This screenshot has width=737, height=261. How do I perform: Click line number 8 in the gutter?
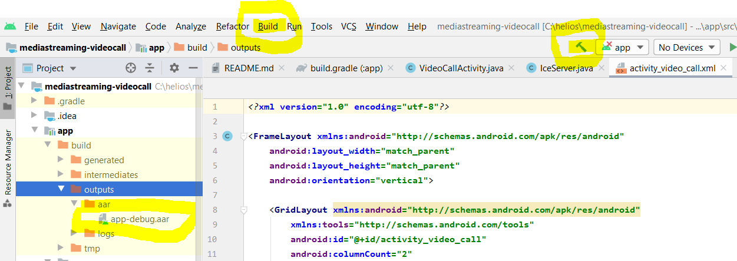pyautogui.click(x=215, y=210)
